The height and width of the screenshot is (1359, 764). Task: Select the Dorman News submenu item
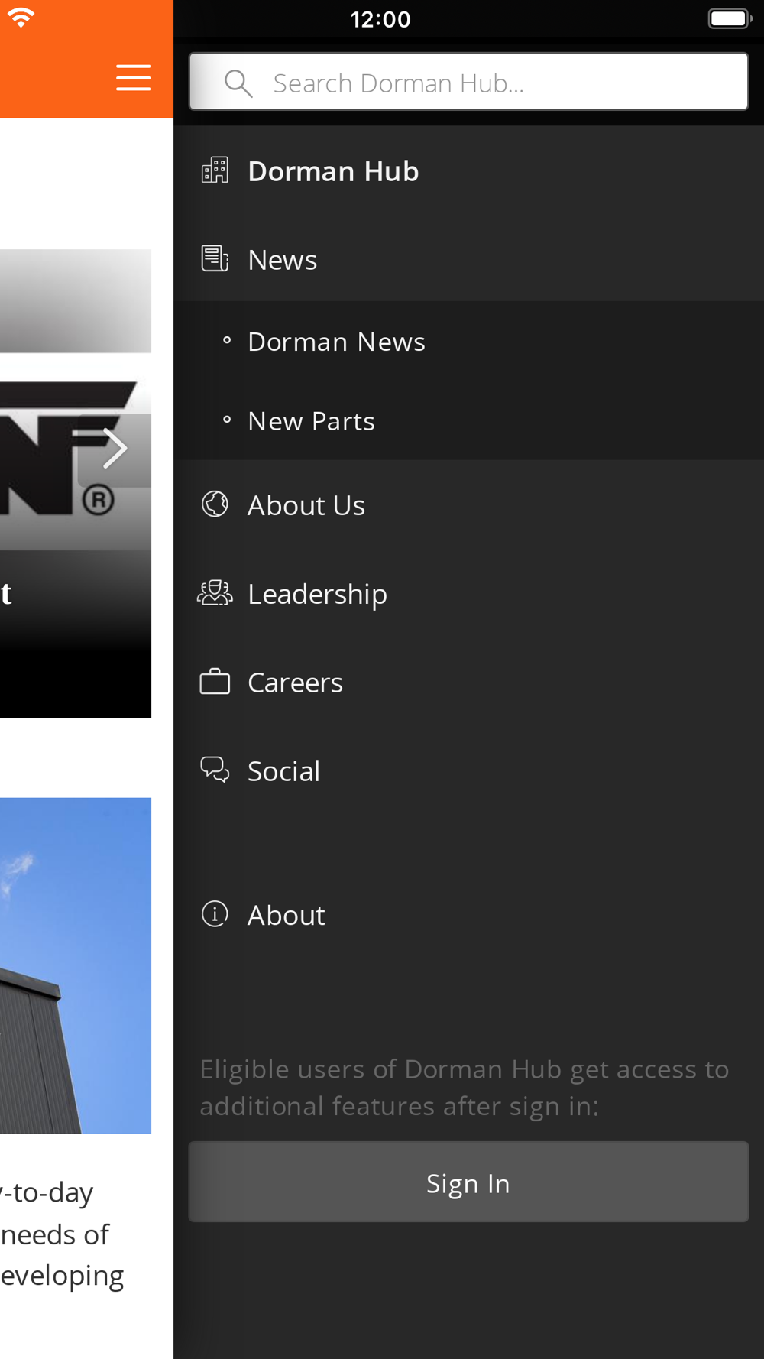[468, 342]
